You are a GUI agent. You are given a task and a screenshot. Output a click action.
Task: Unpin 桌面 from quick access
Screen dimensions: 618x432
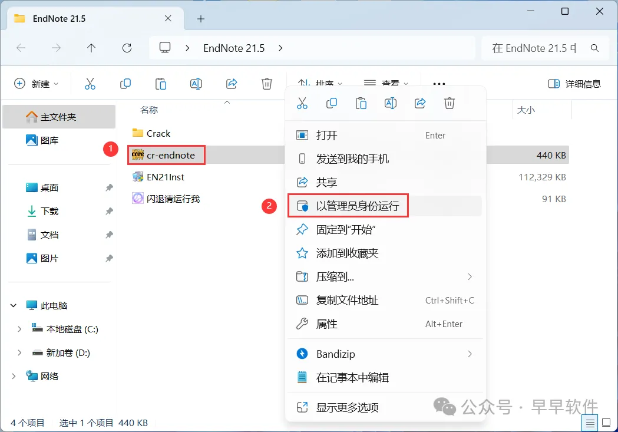[109, 187]
